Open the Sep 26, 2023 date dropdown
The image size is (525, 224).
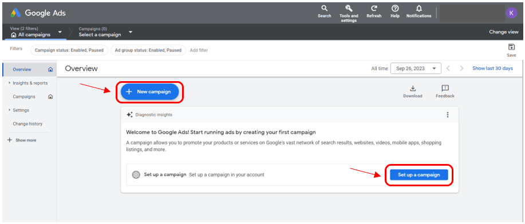416,69
